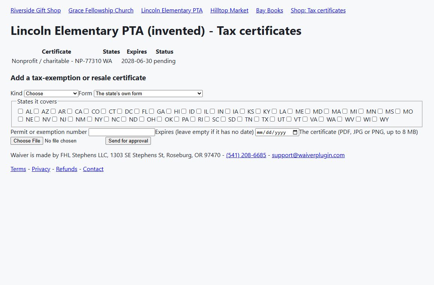Select the MN state checkbox
This screenshot has width=434, height=285.
361,111
